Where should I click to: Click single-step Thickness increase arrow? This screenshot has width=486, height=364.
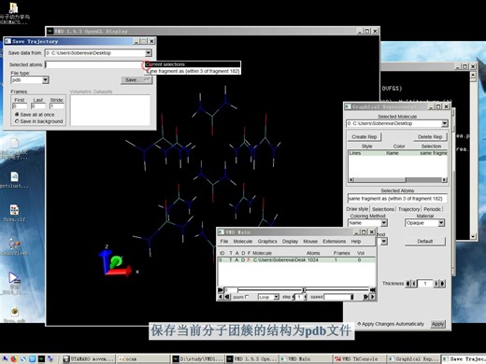tap(436, 284)
